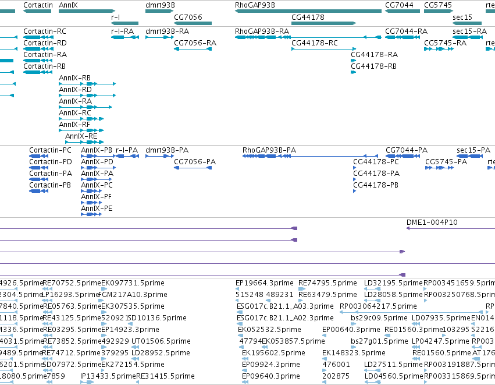The height and width of the screenshot is (385, 495).
Task: Click EST EK148323.5prime label
Action: [x=354, y=353]
